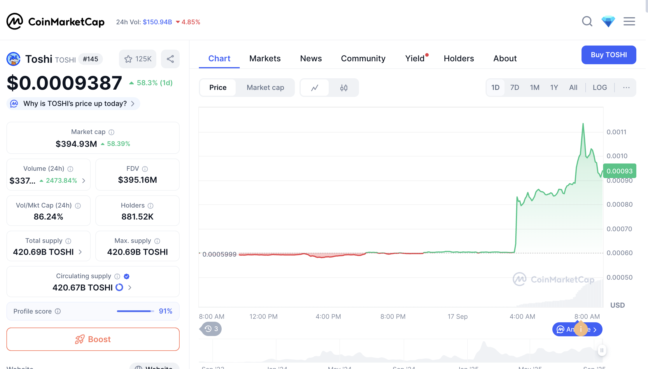The image size is (648, 369).
Task: Click Vol/Mkt Cap (24h) info icon
Action: (x=78, y=206)
